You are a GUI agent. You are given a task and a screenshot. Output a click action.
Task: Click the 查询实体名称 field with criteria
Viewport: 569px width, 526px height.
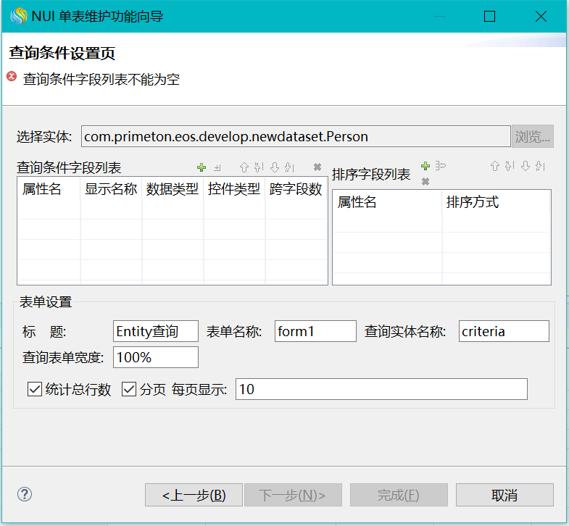[x=504, y=332]
